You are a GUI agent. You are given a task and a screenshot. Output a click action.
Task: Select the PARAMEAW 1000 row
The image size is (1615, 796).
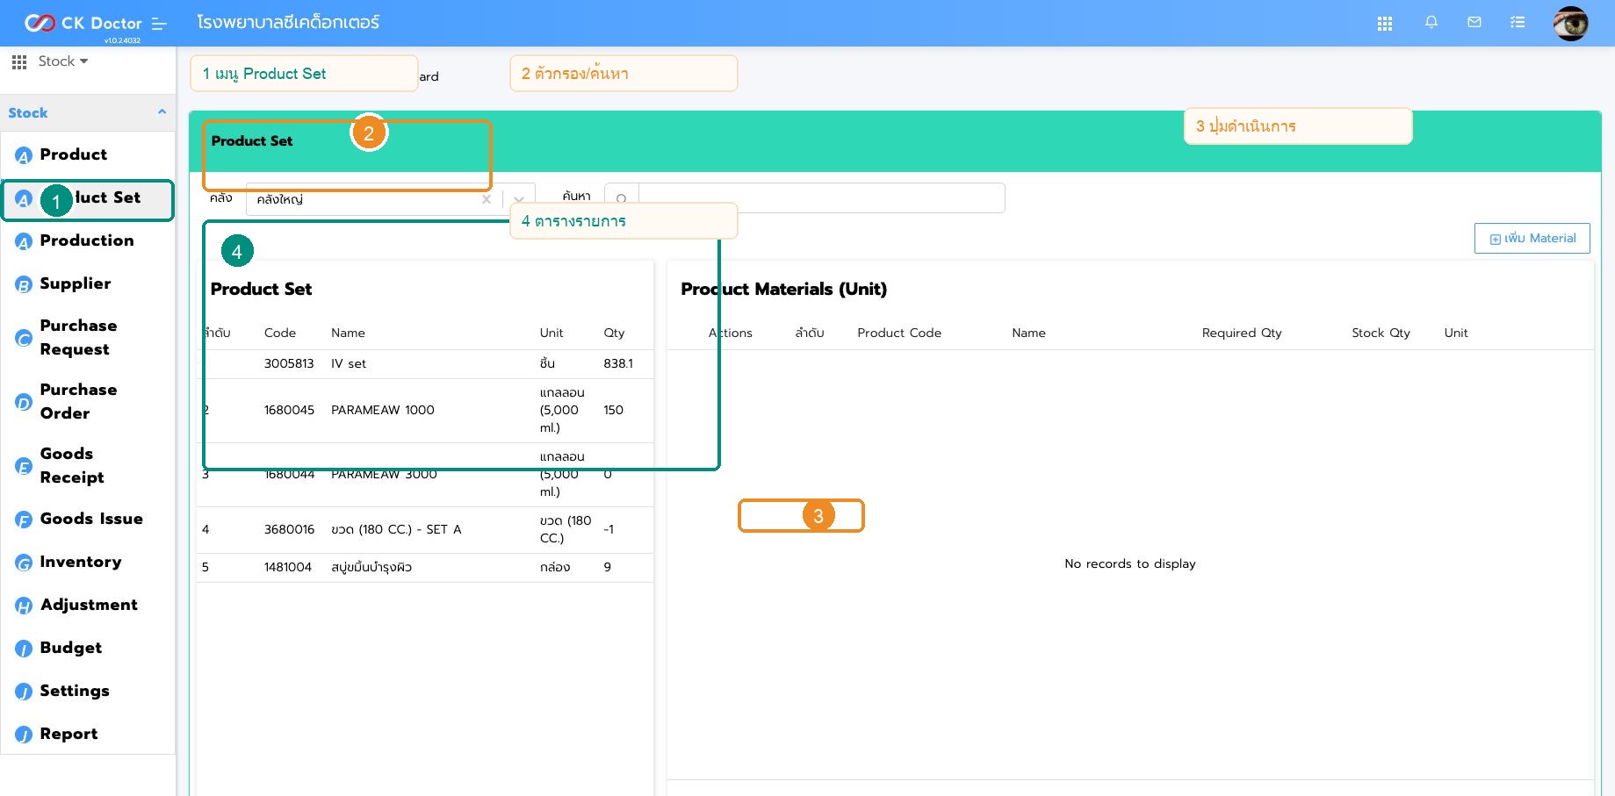425,410
